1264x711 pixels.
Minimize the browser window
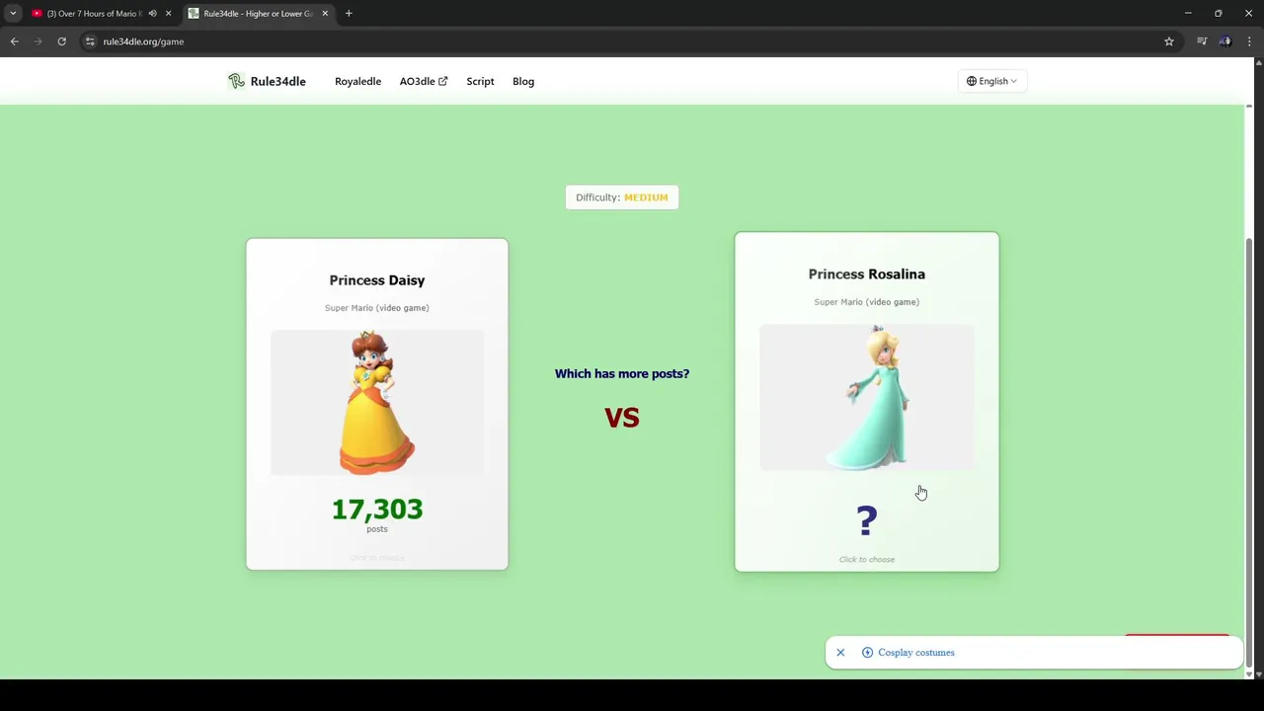1188,14
